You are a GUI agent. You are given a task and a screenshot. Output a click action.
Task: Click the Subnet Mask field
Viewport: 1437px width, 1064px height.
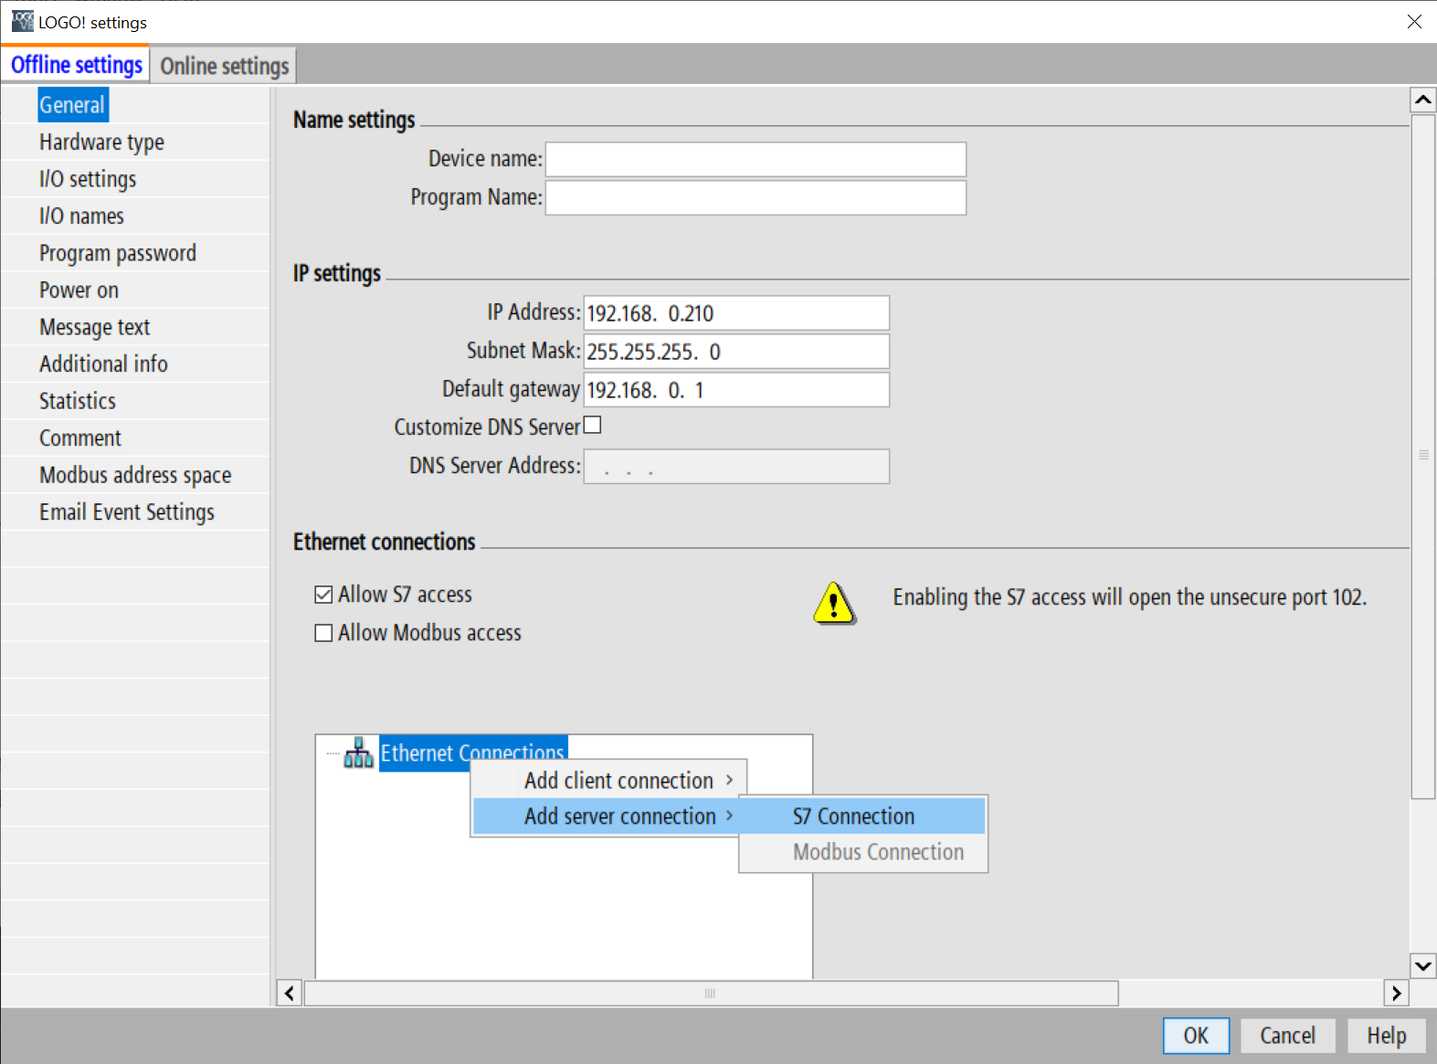point(736,351)
